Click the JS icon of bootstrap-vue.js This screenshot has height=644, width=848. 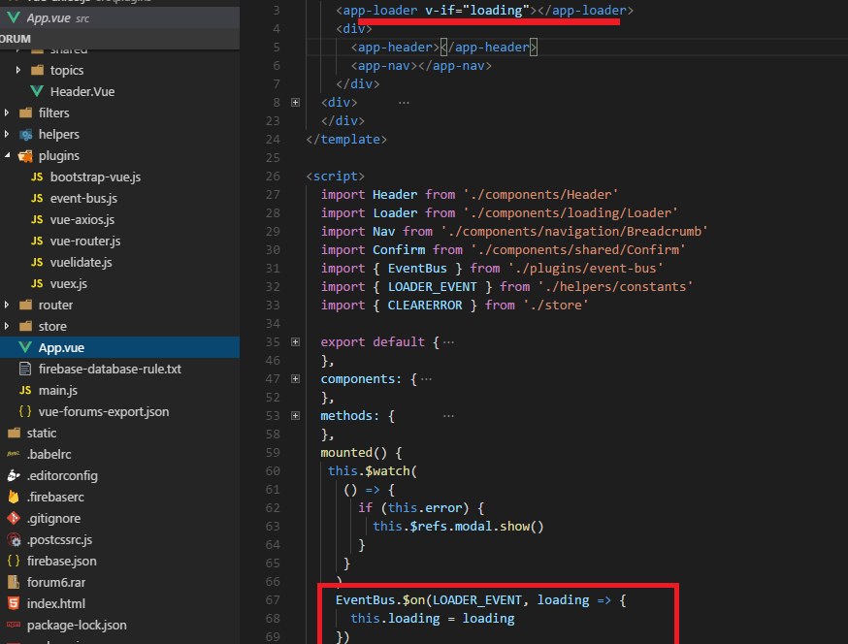[37, 177]
